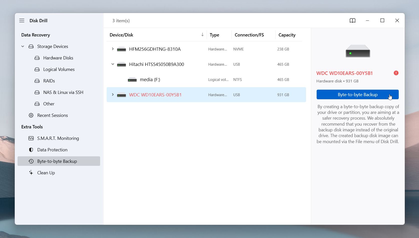Sort by Connection/FS column header

pos(249,35)
